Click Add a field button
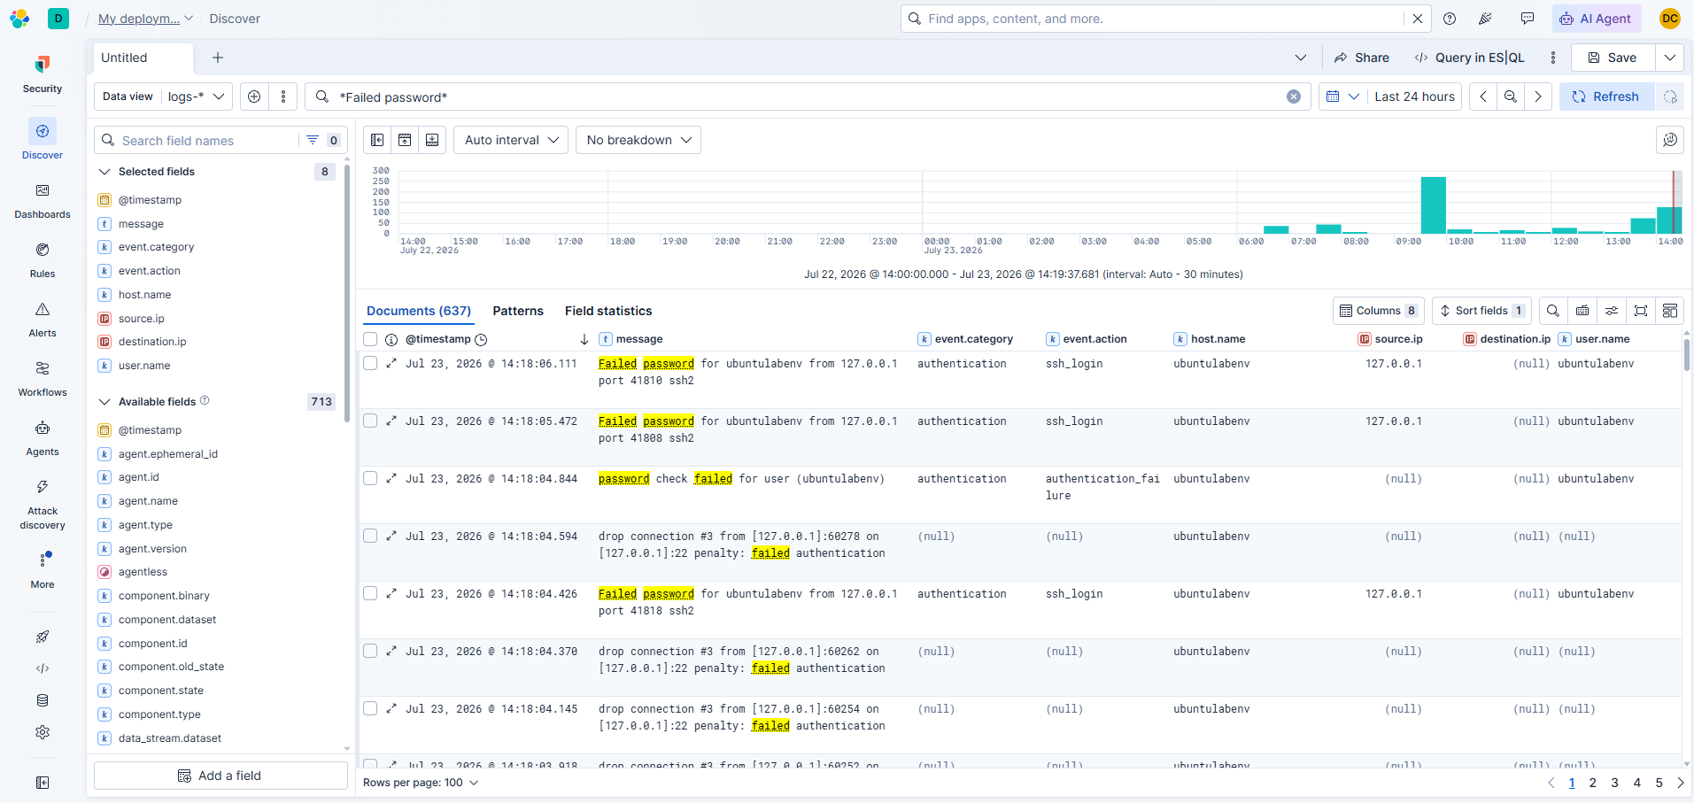Screen dimensions: 1694x803 (x=220, y=776)
